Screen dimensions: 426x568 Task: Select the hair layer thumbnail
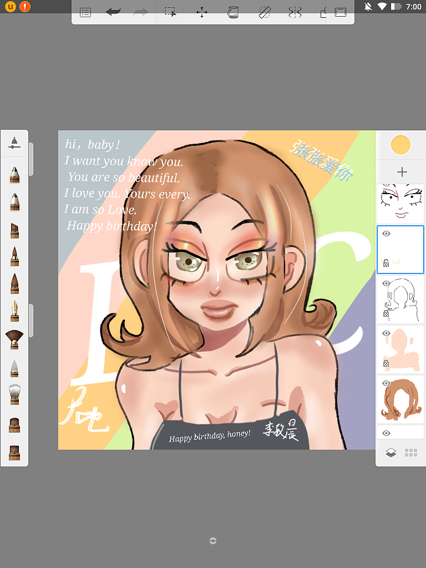(400, 399)
